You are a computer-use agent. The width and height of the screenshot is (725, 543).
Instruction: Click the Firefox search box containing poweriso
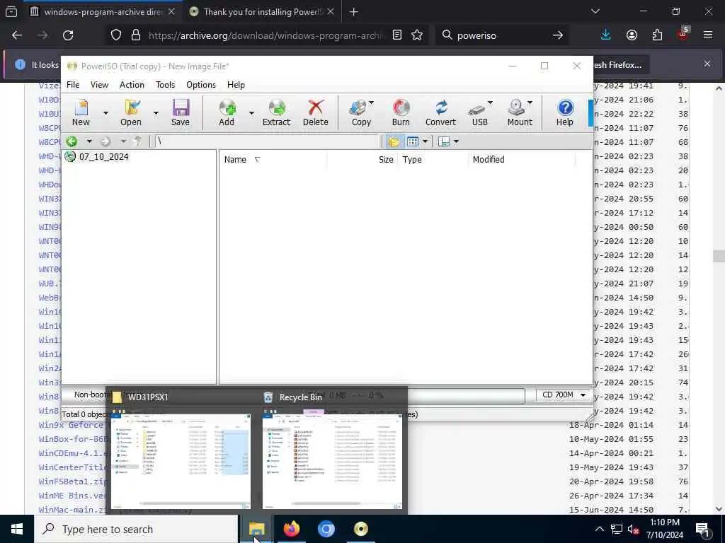(502, 35)
